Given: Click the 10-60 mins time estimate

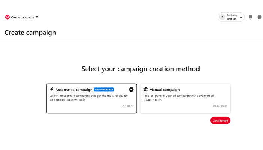Looking at the screenshot, I should [x=220, y=106].
